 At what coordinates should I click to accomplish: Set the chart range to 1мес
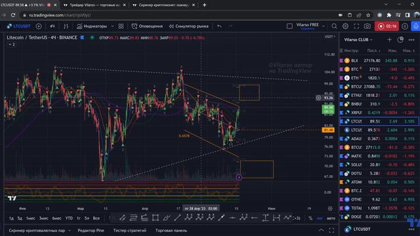click(x=31, y=218)
